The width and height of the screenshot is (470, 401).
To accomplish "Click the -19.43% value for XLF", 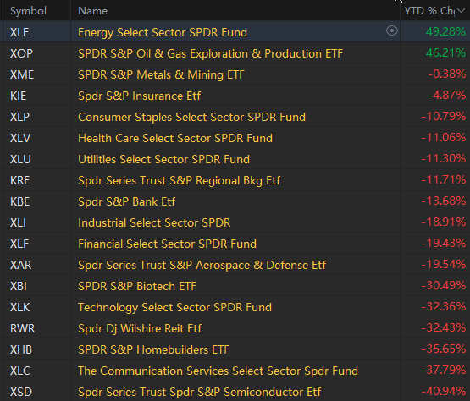I will [443, 243].
